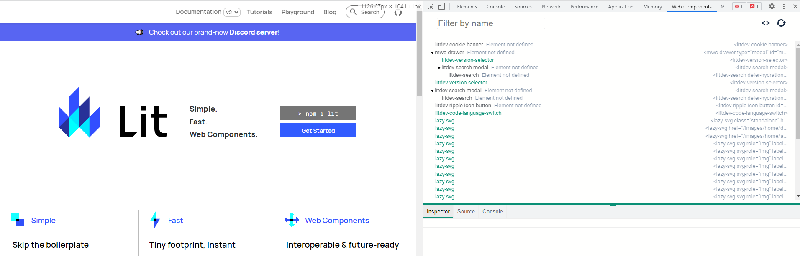Click the "<litdev-cookie-banner>" tag text
800x256 pixels.
click(761, 45)
